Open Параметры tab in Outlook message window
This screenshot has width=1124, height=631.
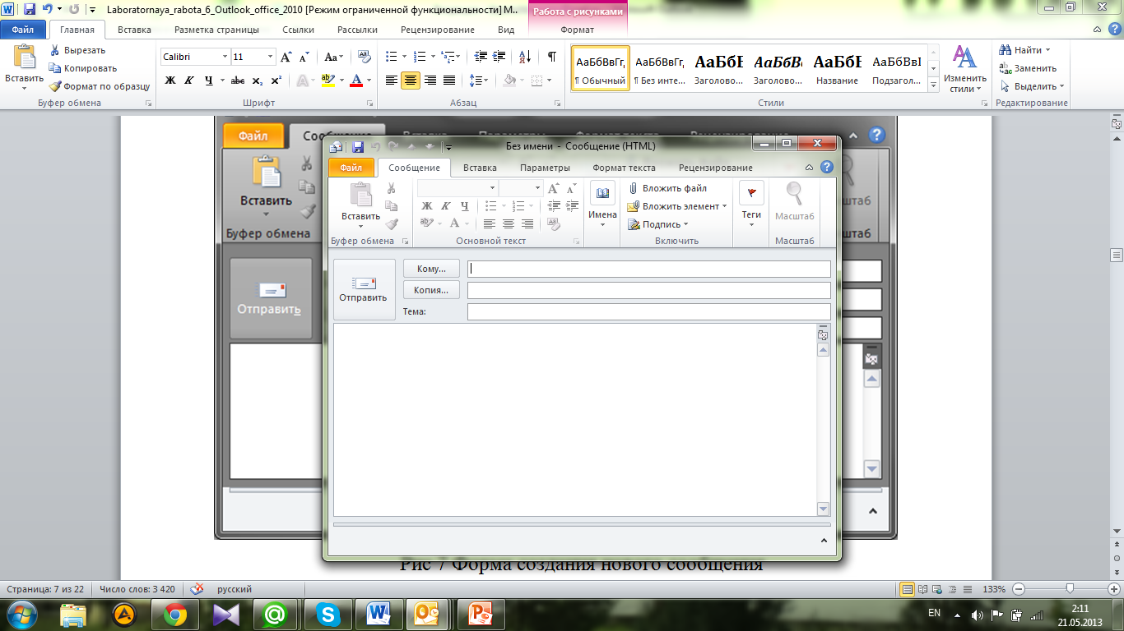click(x=545, y=168)
